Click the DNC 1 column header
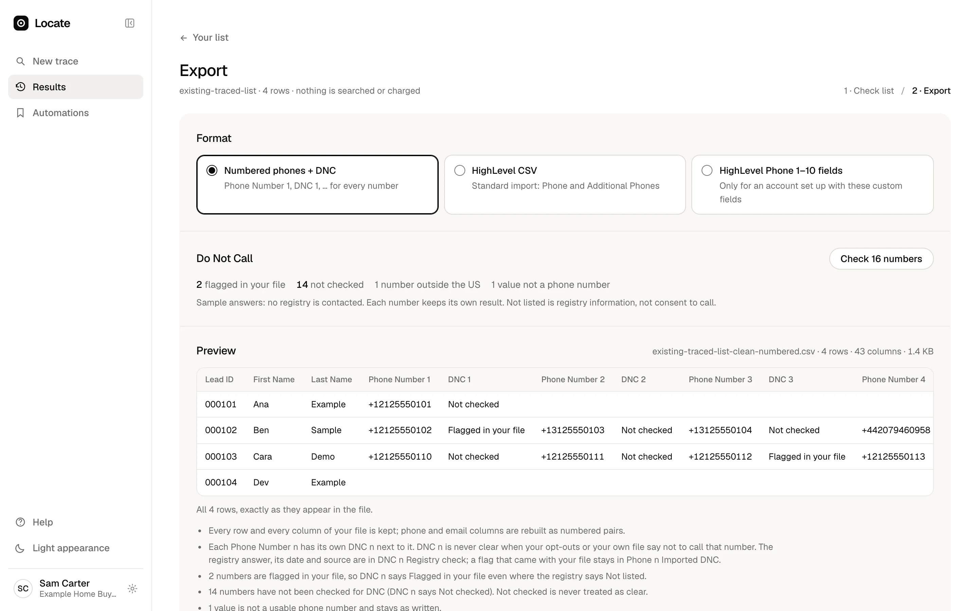 coord(459,379)
